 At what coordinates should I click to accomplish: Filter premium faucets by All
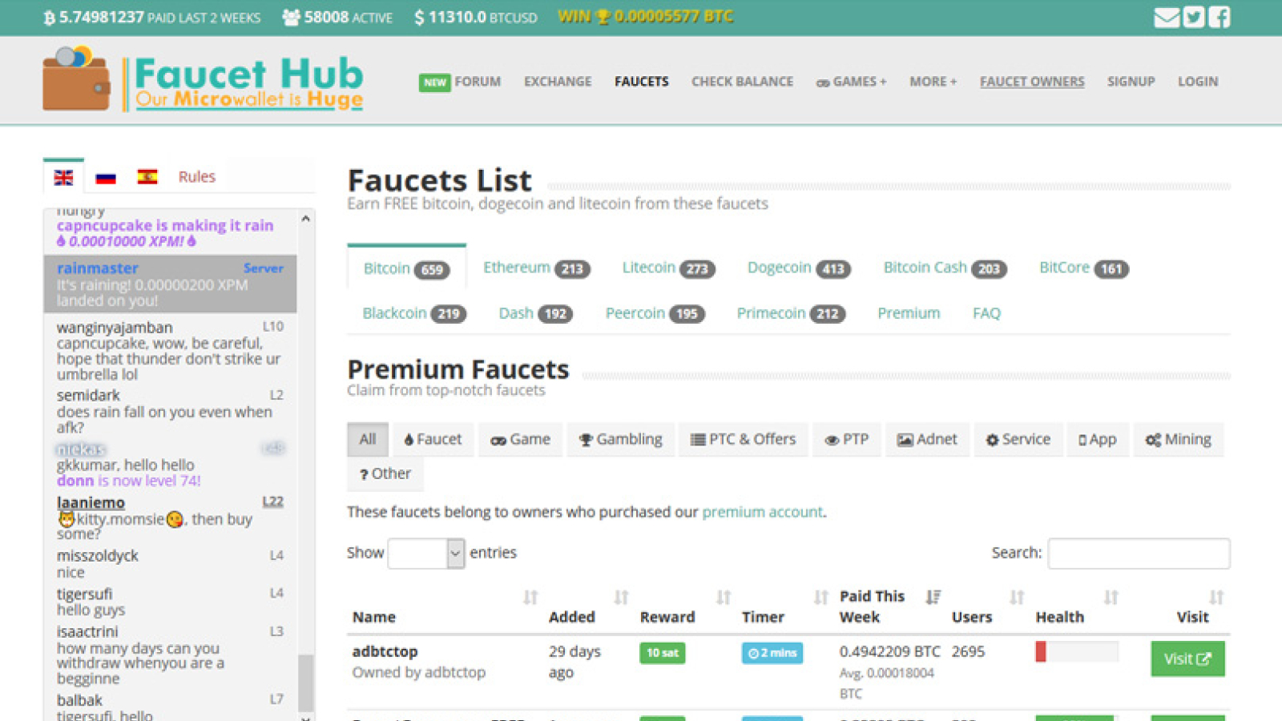(x=368, y=439)
